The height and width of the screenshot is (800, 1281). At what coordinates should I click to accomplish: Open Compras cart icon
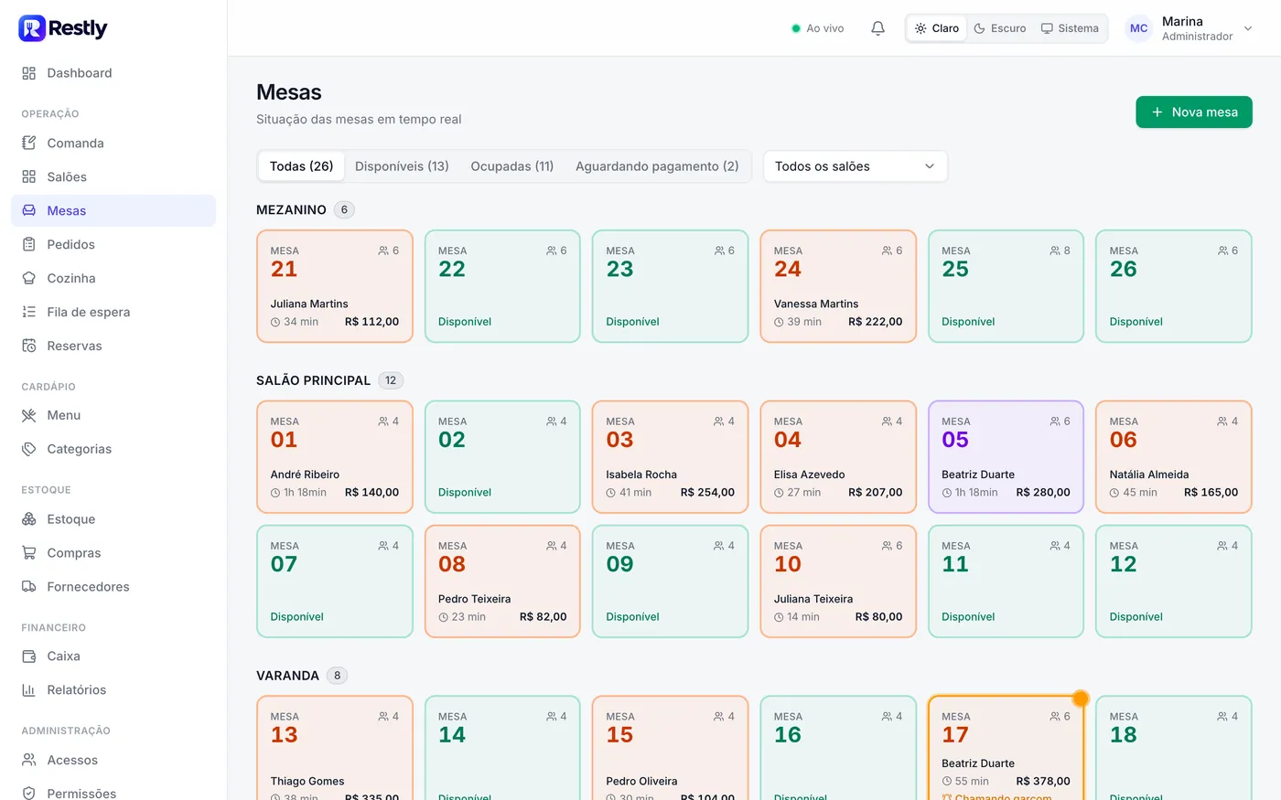pyautogui.click(x=29, y=553)
